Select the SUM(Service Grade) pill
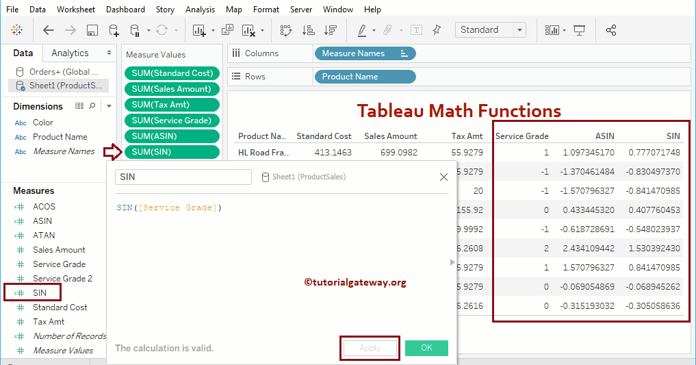The height and width of the screenshot is (365, 696). 172,121
